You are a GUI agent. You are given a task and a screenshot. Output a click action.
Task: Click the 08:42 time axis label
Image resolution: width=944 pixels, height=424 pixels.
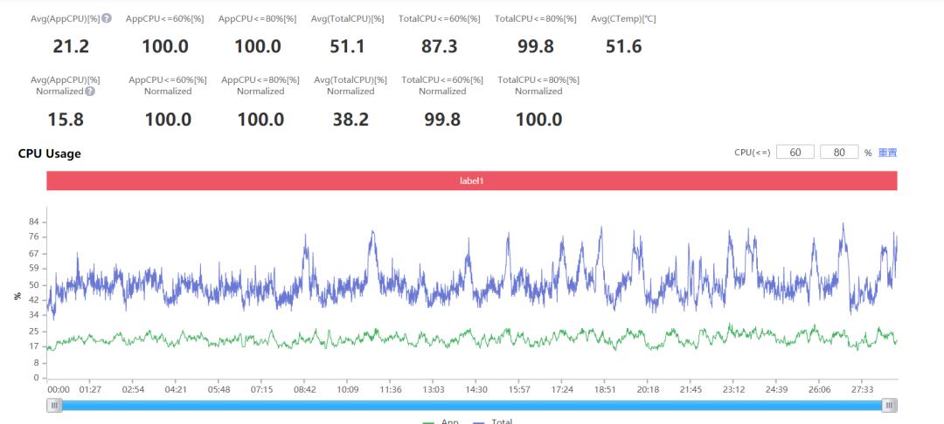pos(304,389)
